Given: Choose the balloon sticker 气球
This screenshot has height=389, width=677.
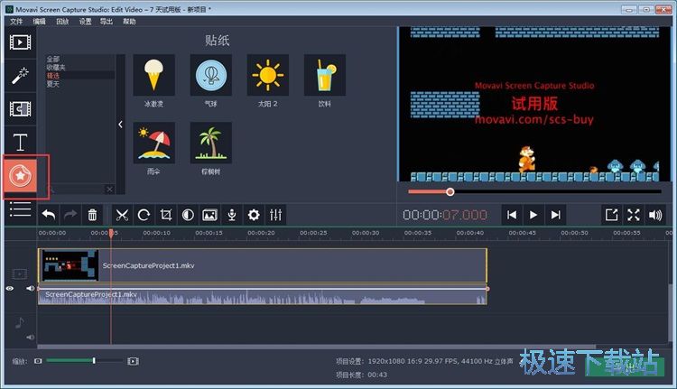Looking at the screenshot, I should coord(210,75).
